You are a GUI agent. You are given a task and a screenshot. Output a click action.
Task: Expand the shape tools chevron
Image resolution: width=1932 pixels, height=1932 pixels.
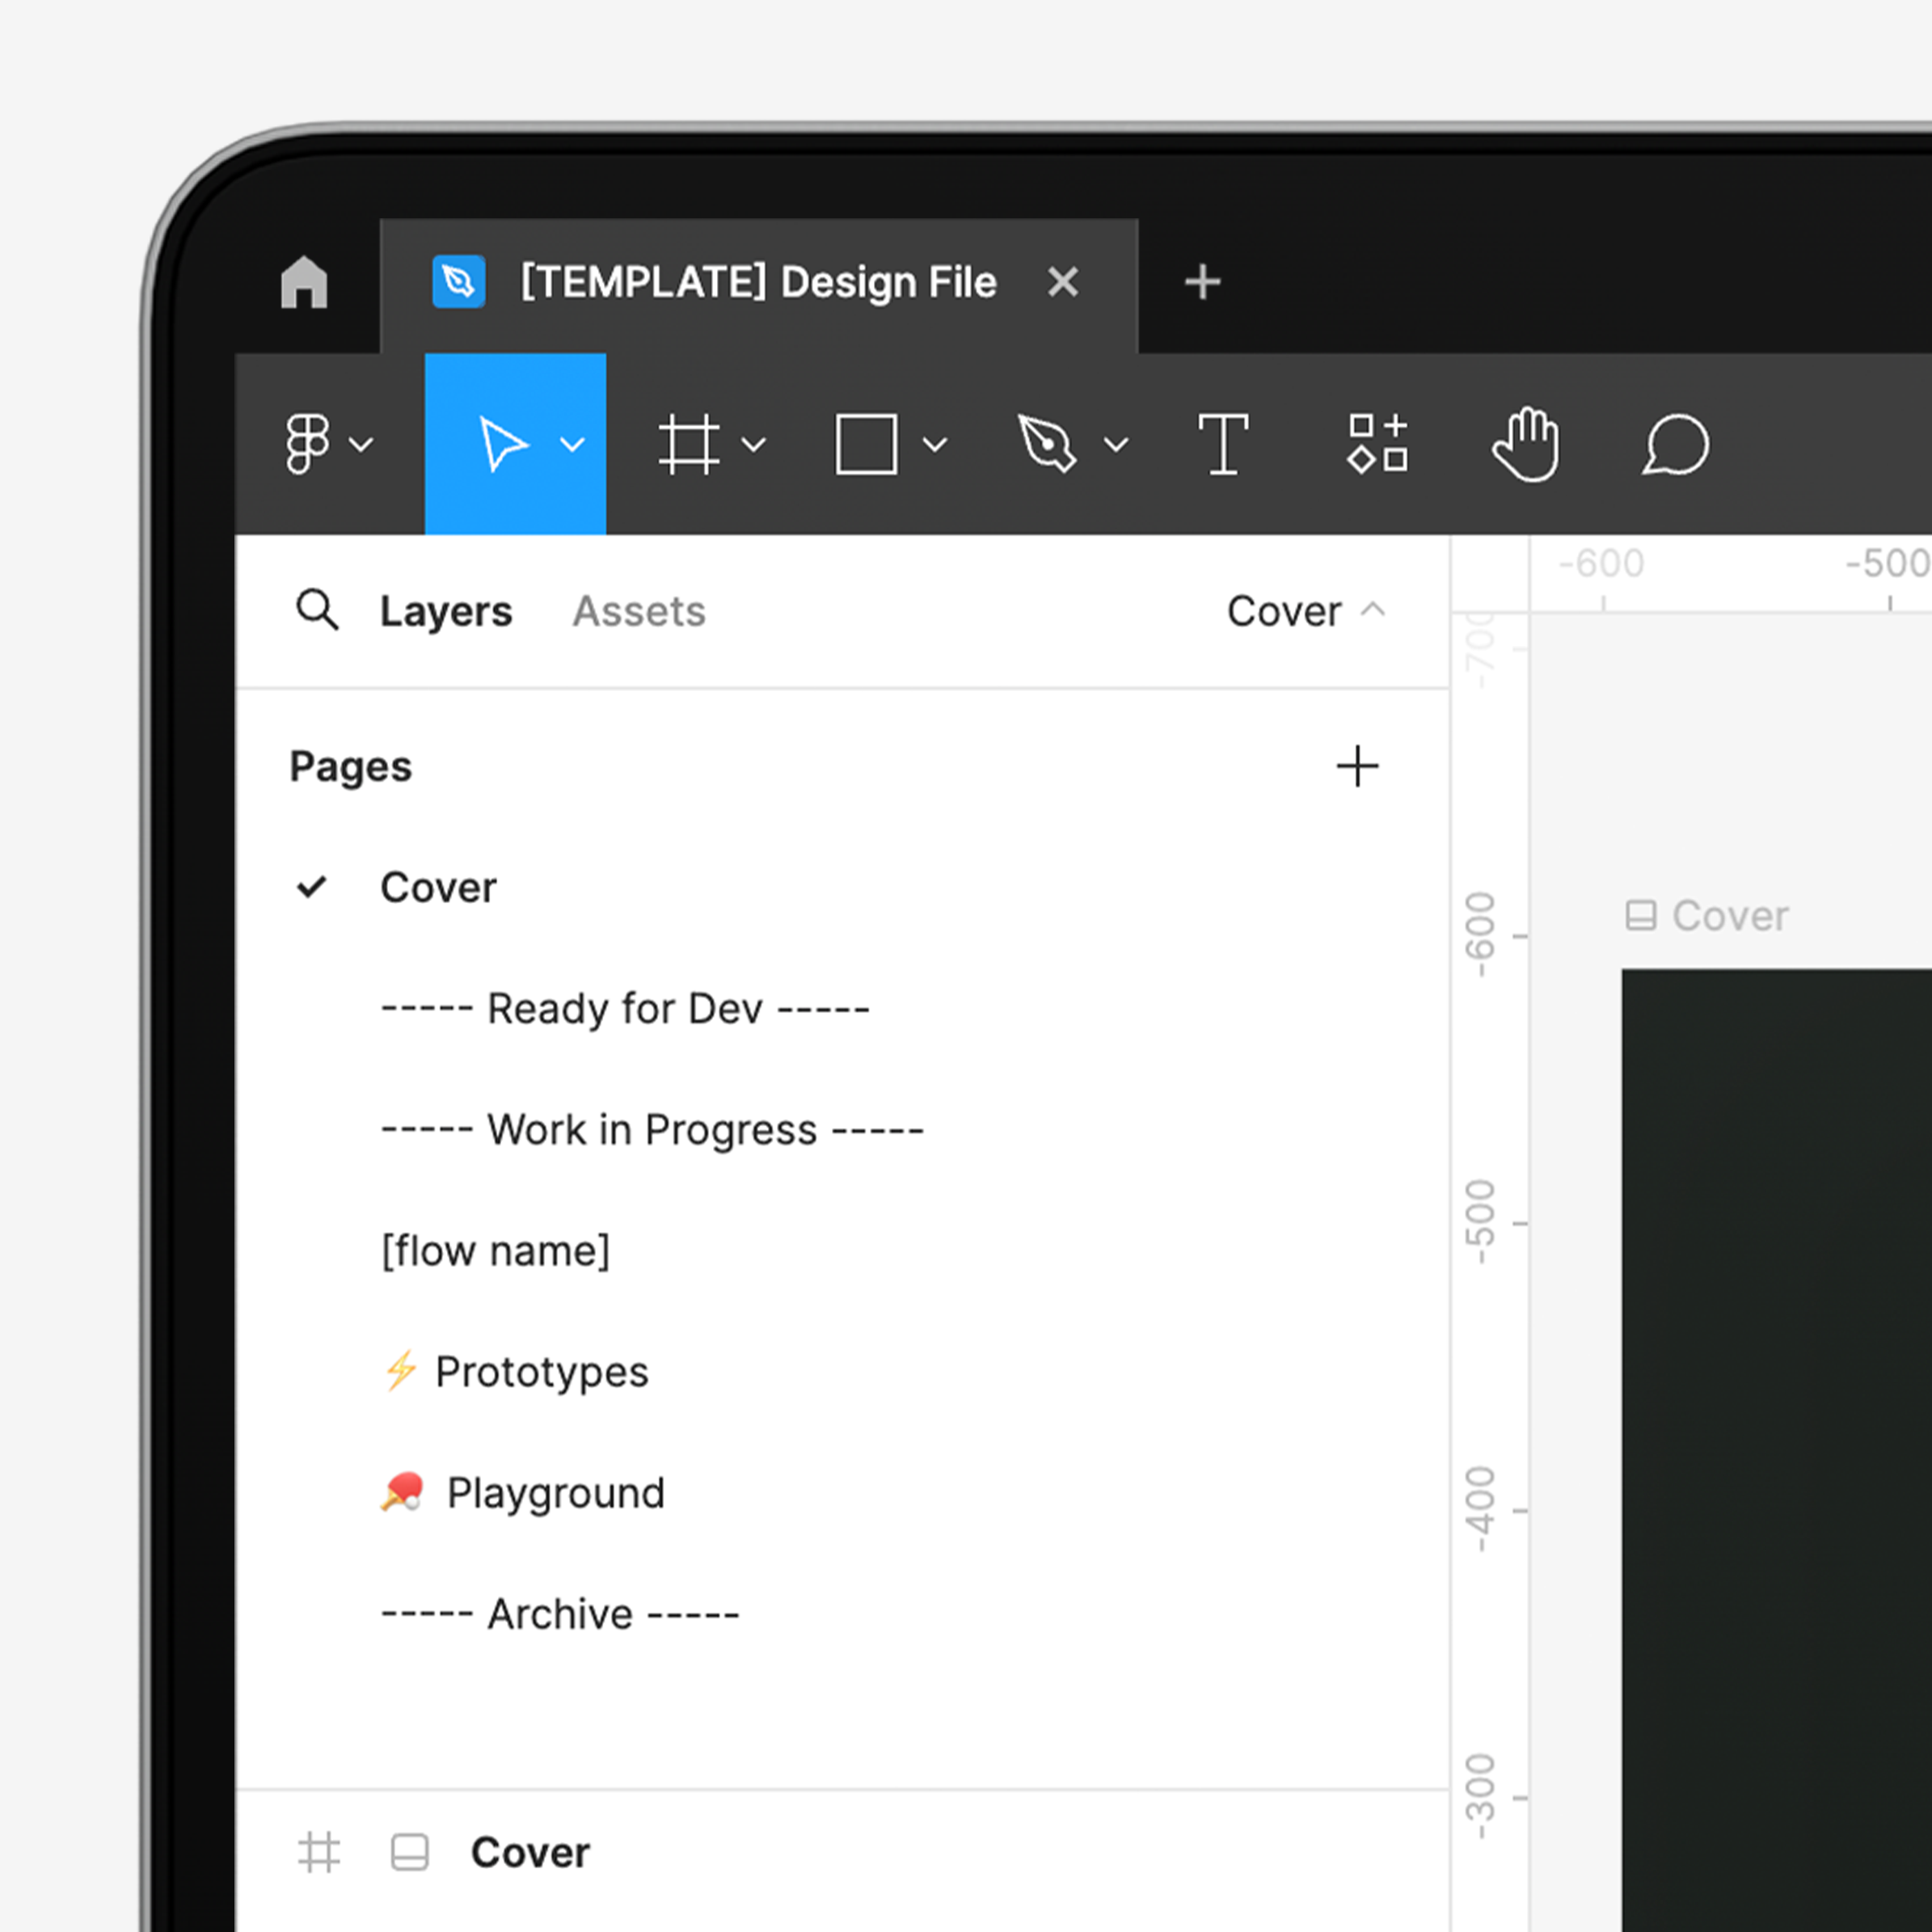point(935,444)
